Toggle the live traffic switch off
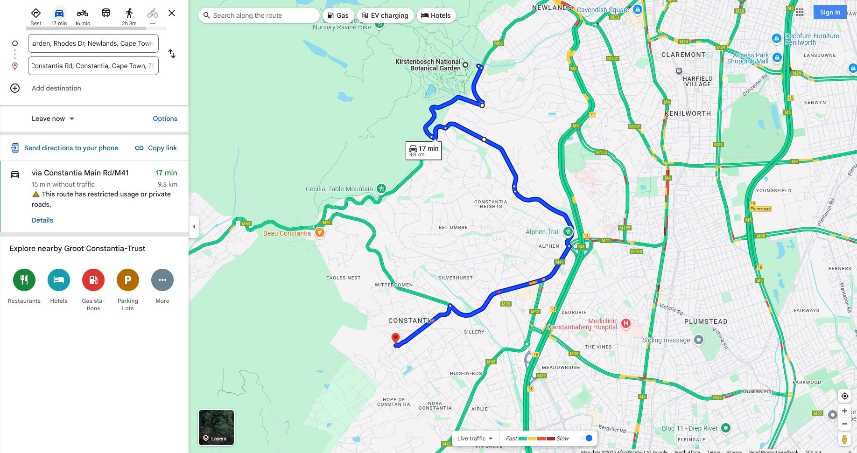This screenshot has height=453, width=857. coord(586,438)
